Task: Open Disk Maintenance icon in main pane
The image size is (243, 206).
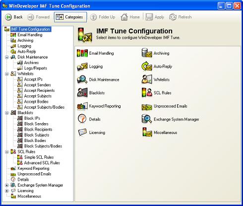Action: [82, 79]
